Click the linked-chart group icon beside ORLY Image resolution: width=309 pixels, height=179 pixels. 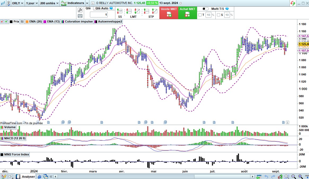pyautogui.click(x=9, y=3)
